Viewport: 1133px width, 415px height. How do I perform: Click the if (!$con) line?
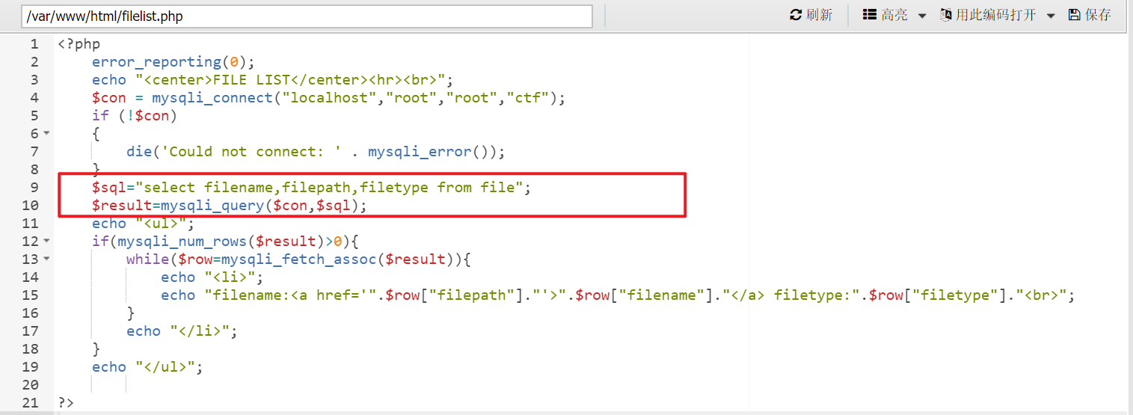[135, 116]
